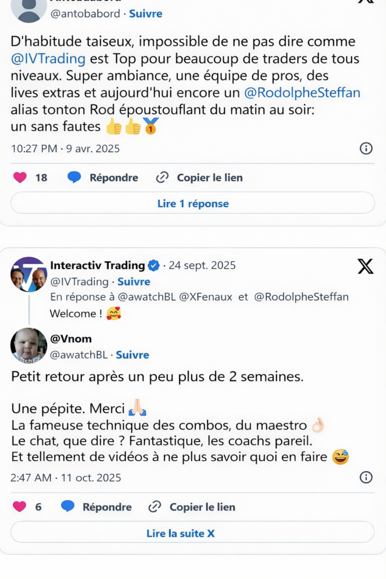Click the reply bubble icon under the antobabord tweet
This screenshot has height=579, width=386.
pyautogui.click(x=74, y=178)
